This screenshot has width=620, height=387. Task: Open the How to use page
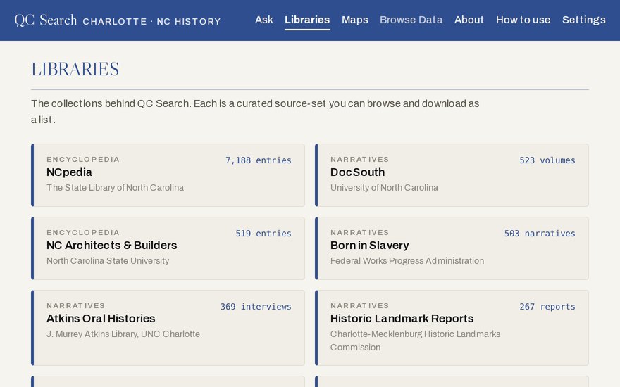tap(523, 20)
